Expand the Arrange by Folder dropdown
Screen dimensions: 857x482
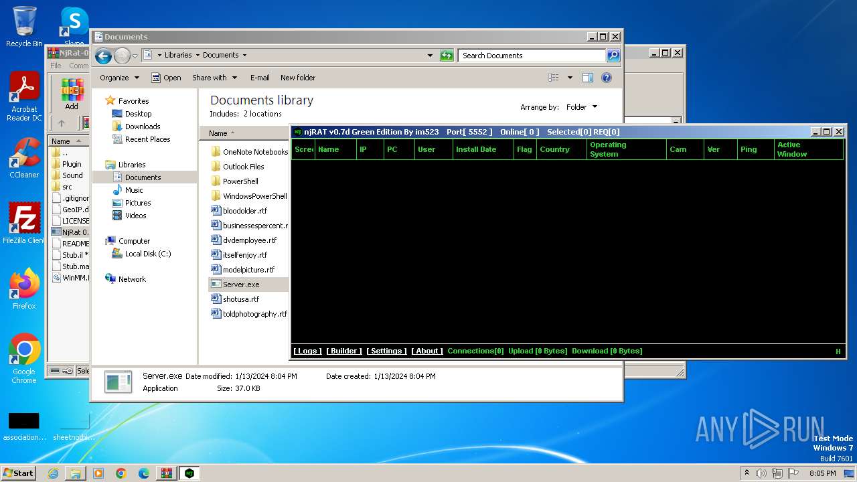582,107
